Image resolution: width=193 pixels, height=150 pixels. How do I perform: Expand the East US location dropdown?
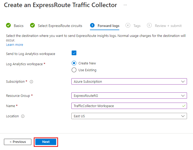[129, 116]
